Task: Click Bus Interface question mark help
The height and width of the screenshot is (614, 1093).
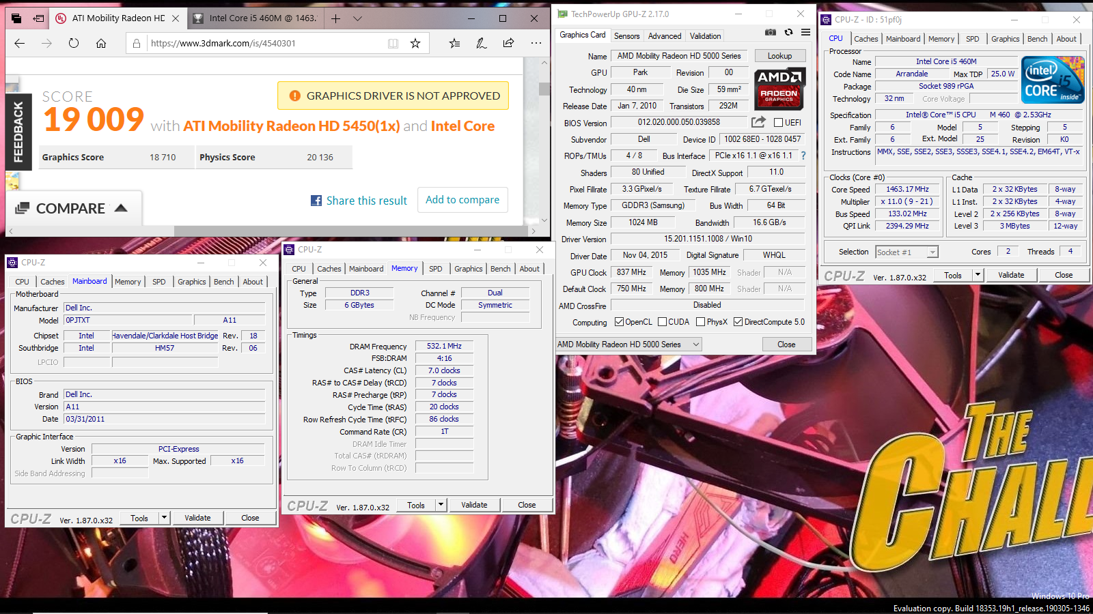Action: 803,156
